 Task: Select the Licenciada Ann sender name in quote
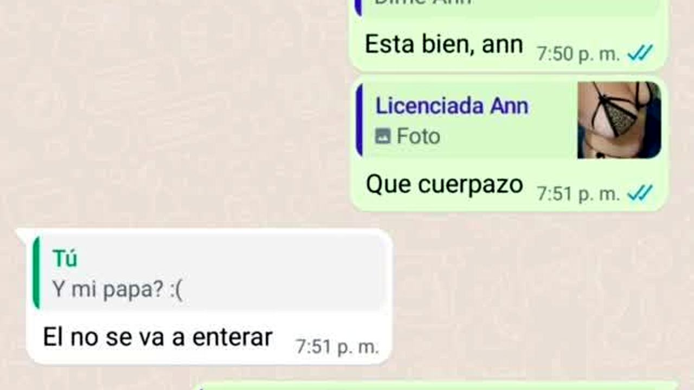(452, 106)
